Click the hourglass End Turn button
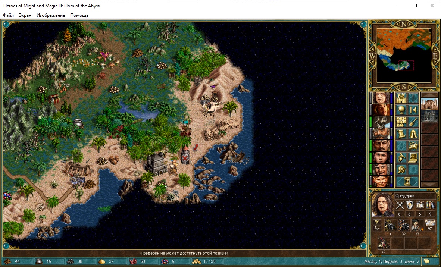Image resolution: width=441 pixels, height=267 pixels. pos(407,181)
